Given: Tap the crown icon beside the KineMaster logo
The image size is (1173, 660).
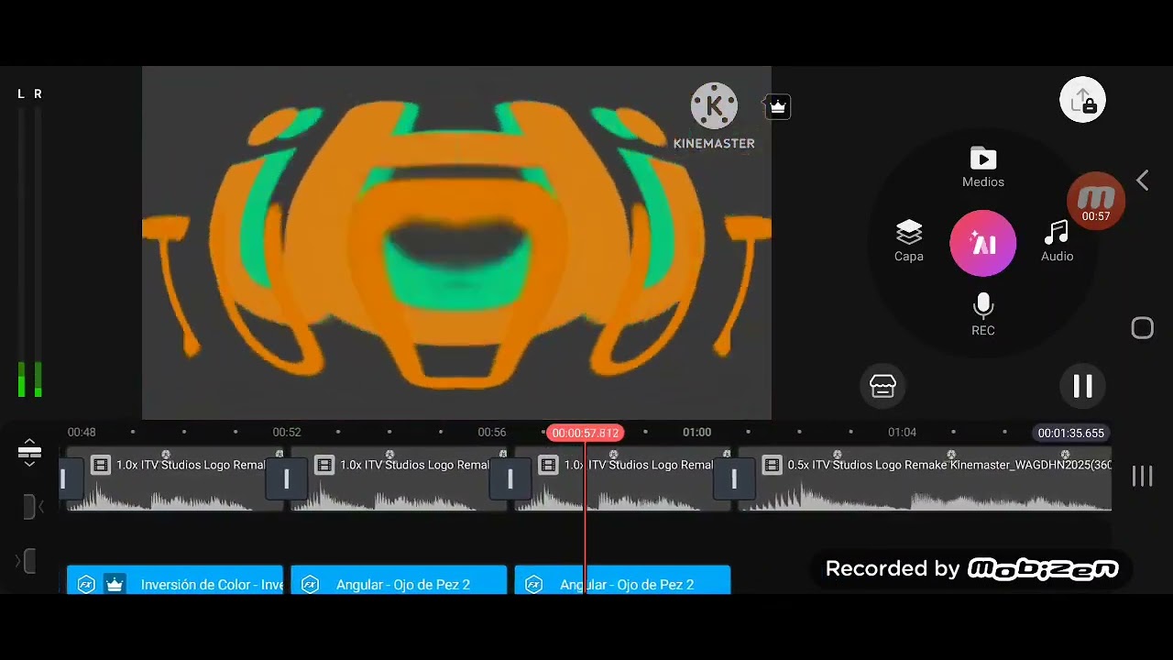Looking at the screenshot, I should click(777, 107).
